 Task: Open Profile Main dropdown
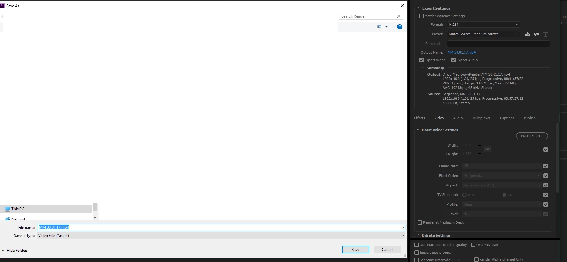click(x=502, y=204)
